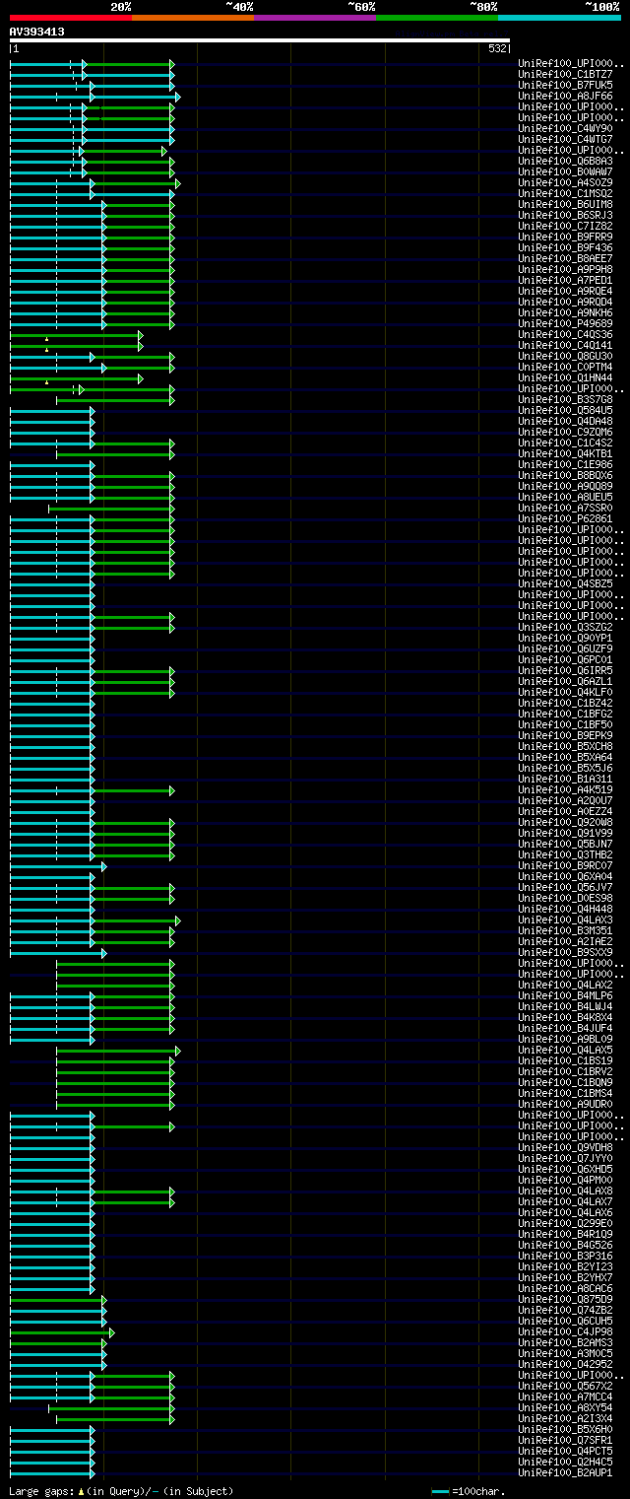Open hit UniRef100_B7FUK5
The image size is (630, 1499).
566,85
